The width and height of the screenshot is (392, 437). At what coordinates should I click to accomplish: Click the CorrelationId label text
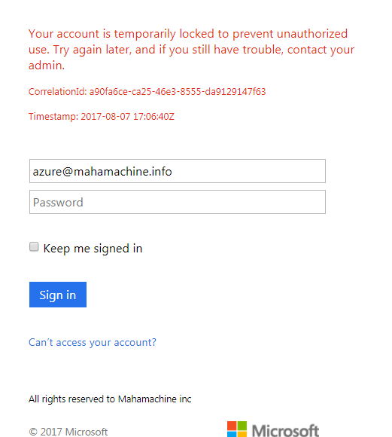[58, 91]
